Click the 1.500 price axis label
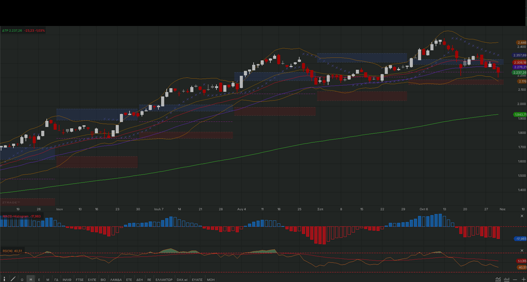The height and width of the screenshot is (282, 527). pos(522,176)
